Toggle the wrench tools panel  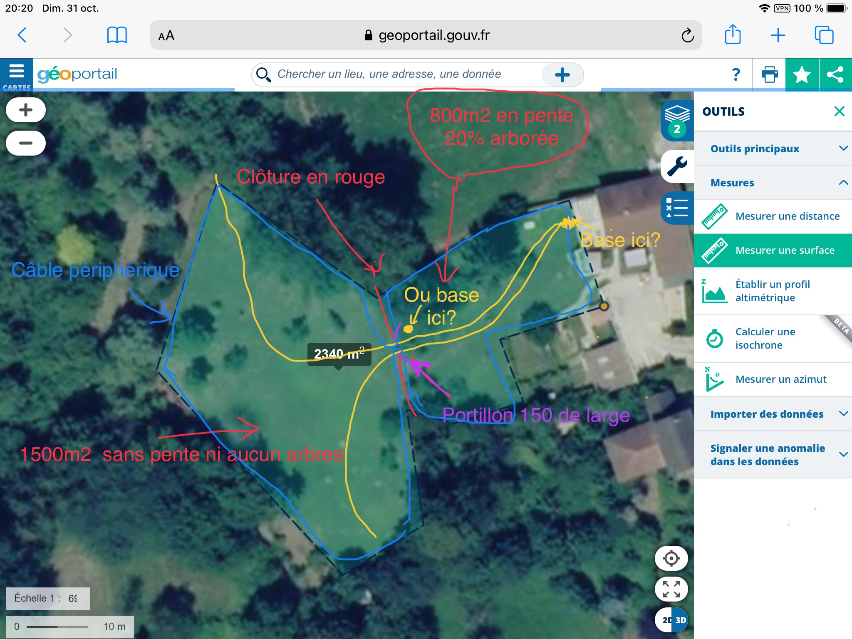click(677, 166)
